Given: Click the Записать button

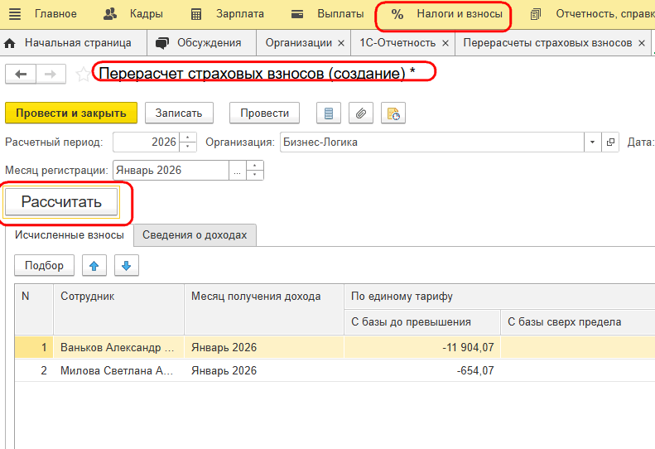Looking at the screenshot, I should 179,113.
